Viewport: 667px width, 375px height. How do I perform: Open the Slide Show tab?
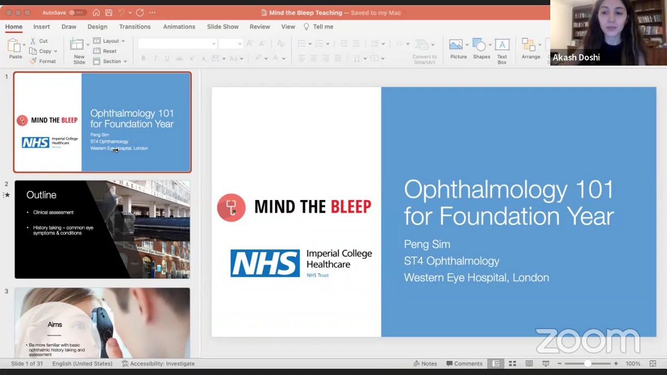[223, 27]
